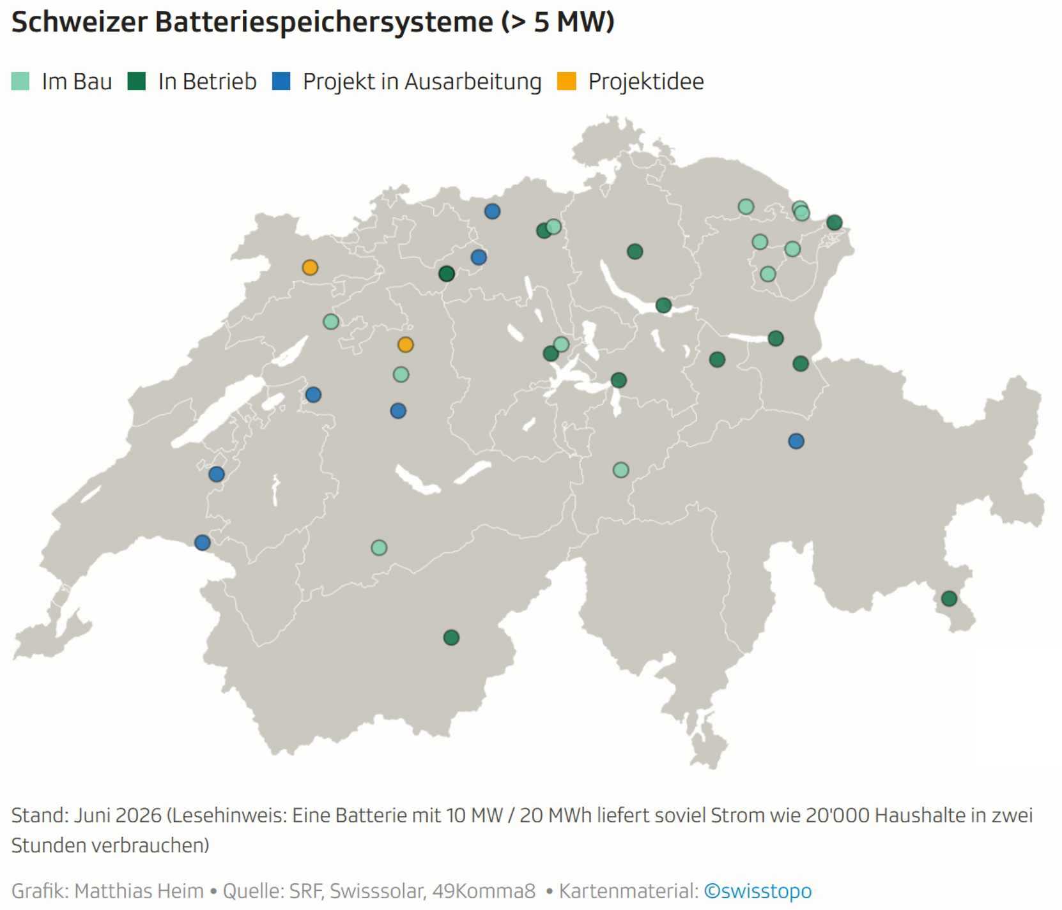The height and width of the screenshot is (910, 1062).
Task: Click the blue dot below the central light green dot
Action: (x=398, y=411)
